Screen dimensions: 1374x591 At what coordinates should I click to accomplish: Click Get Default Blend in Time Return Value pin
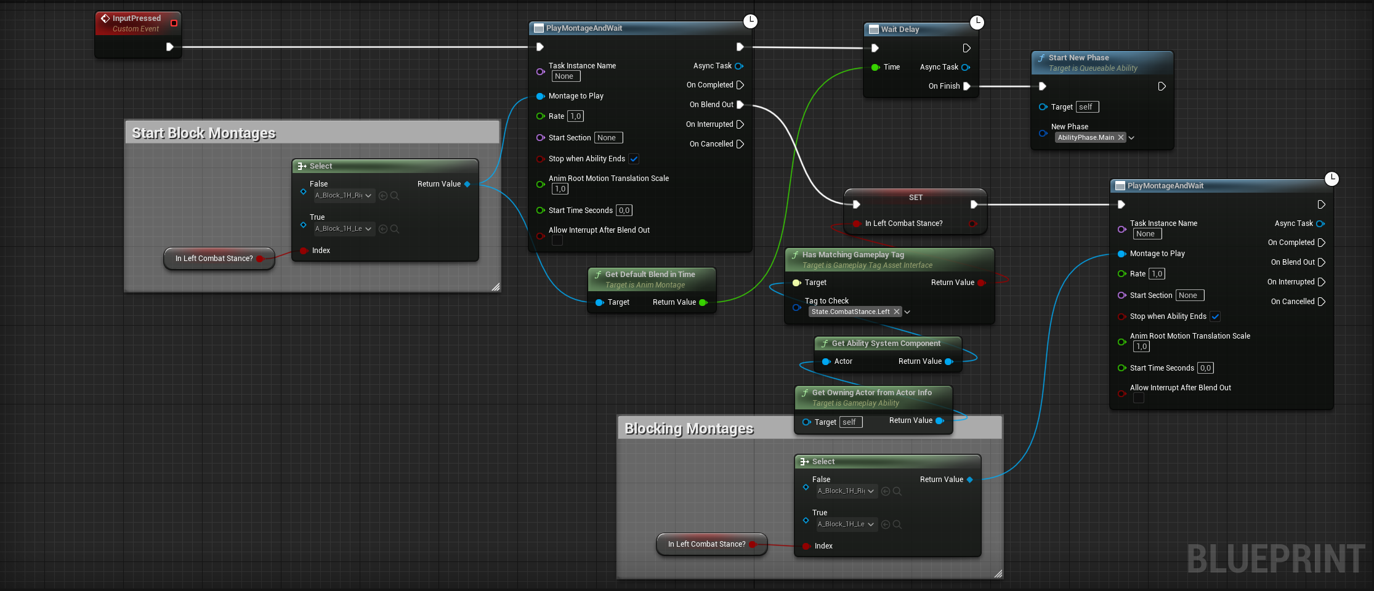point(703,302)
